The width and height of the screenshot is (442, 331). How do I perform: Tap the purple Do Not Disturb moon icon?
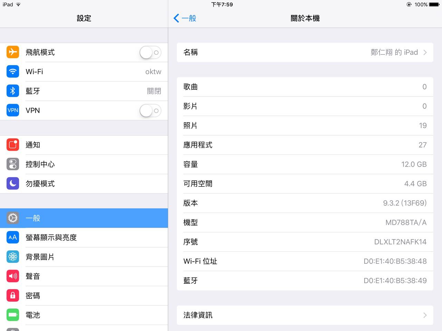(x=13, y=183)
